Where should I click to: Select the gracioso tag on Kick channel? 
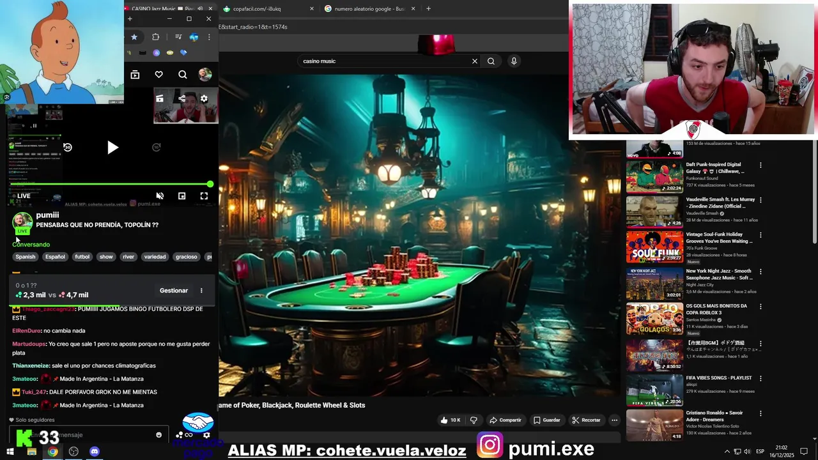coord(187,257)
